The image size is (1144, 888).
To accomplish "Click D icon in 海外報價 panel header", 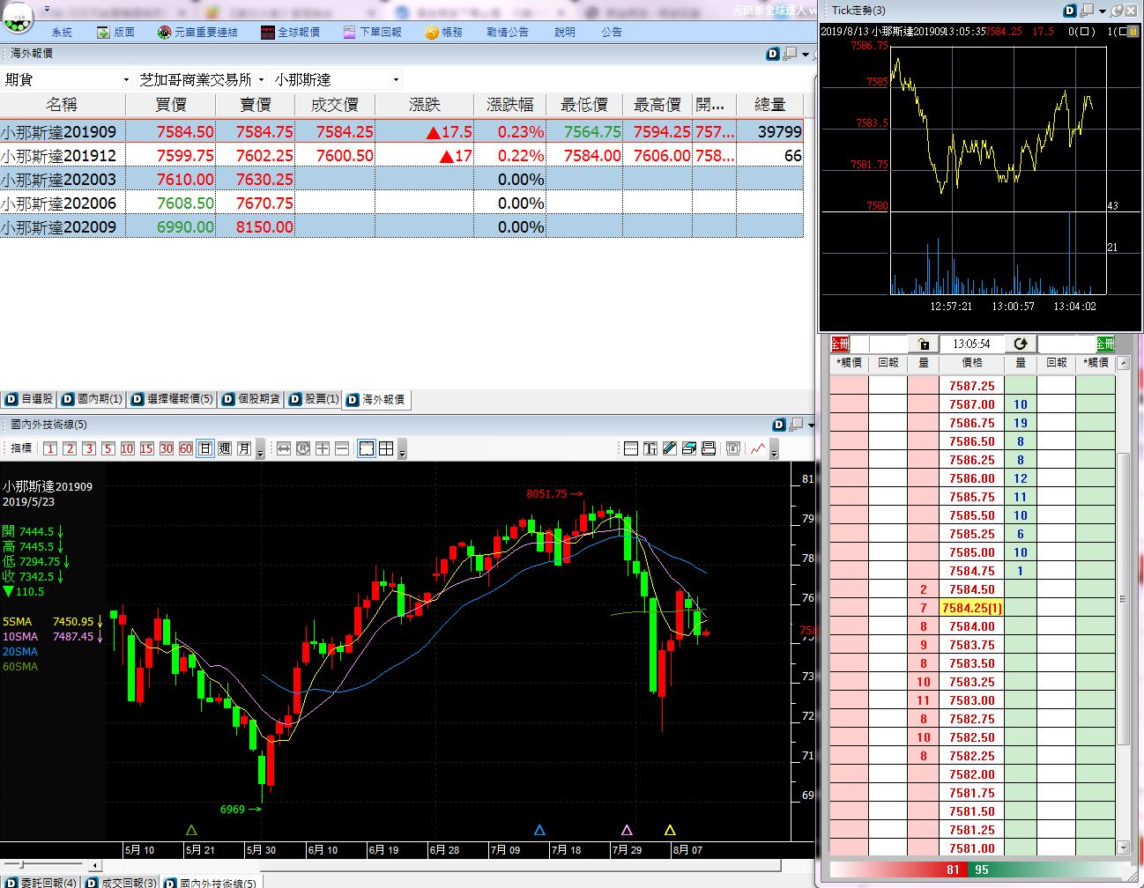I will (x=773, y=54).
